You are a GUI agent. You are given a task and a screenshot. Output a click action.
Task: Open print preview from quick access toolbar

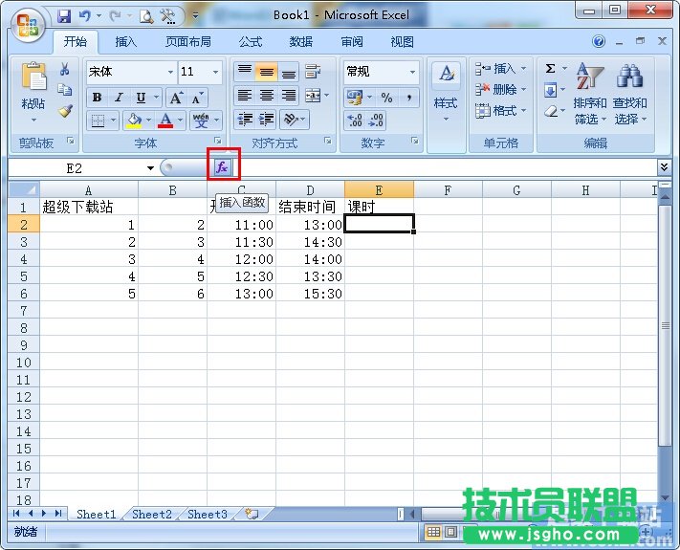[146, 16]
